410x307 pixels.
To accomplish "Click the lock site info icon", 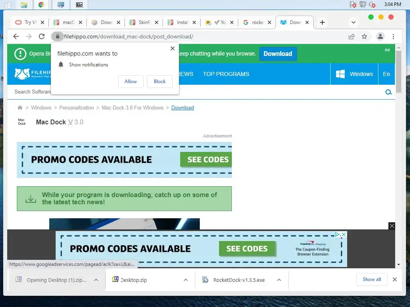I will (x=58, y=36).
